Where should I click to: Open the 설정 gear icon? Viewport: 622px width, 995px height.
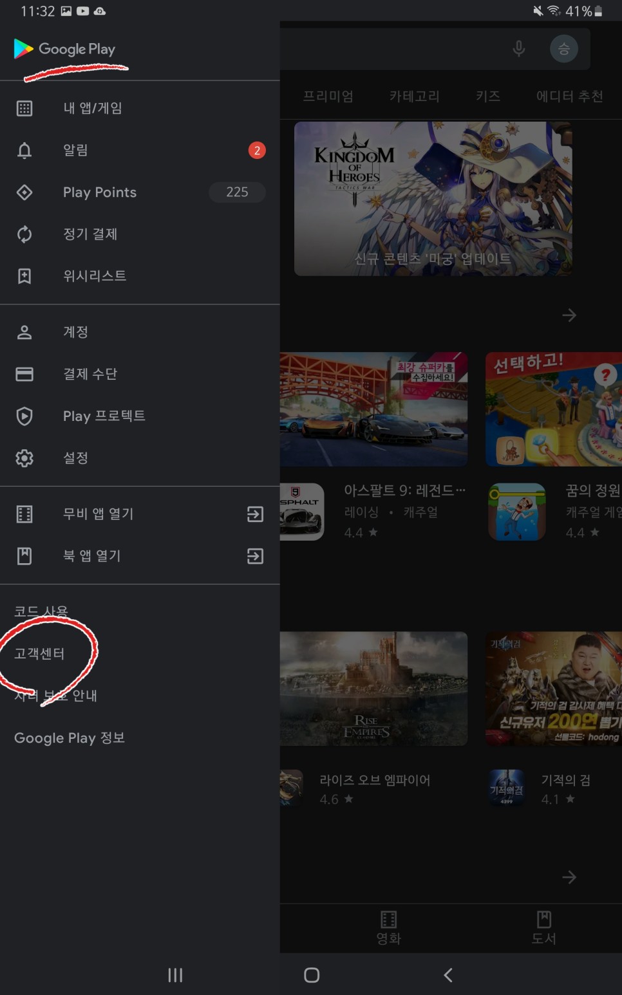[24, 458]
